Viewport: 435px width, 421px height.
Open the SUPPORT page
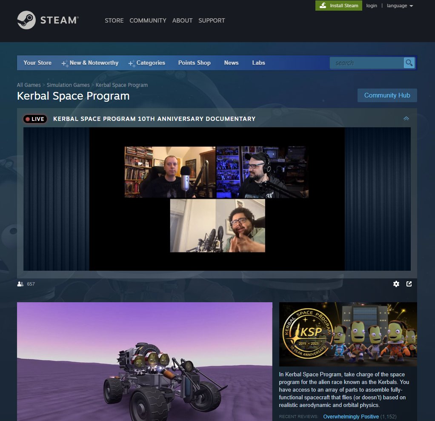coord(212,20)
